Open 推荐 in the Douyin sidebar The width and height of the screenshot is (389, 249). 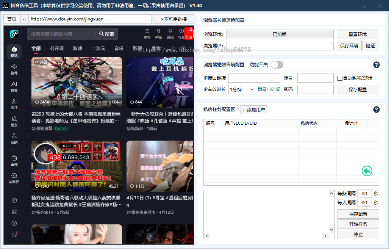[x=14, y=69]
